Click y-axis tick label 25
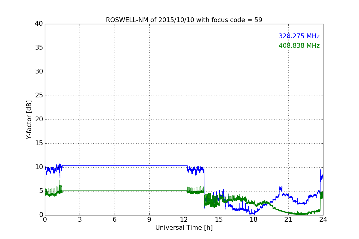The width and height of the screenshot is (359, 239). coord(39,96)
